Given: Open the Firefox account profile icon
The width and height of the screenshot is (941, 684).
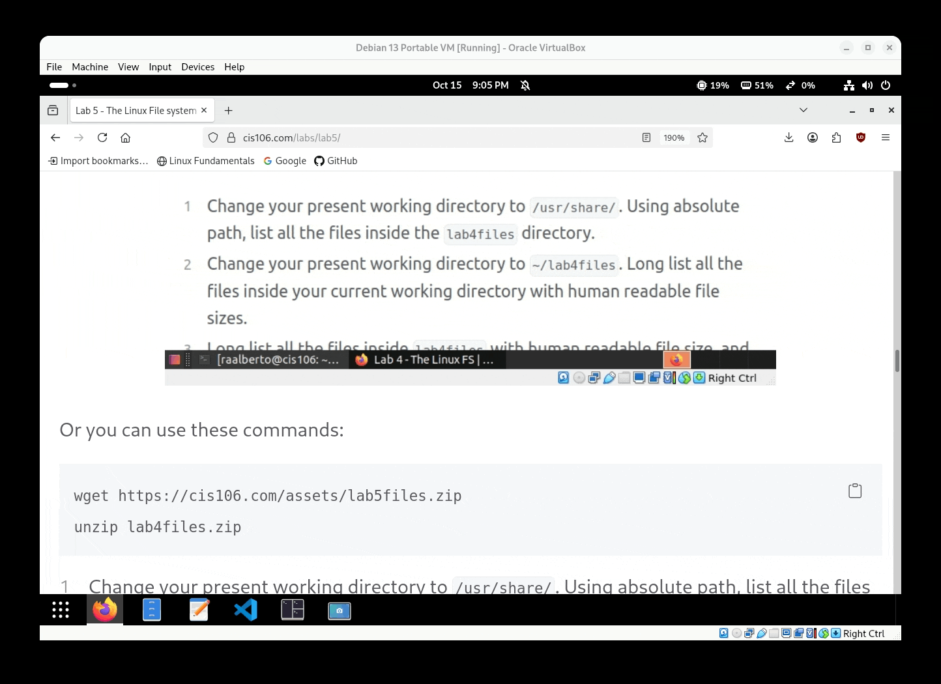Looking at the screenshot, I should coord(813,137).
